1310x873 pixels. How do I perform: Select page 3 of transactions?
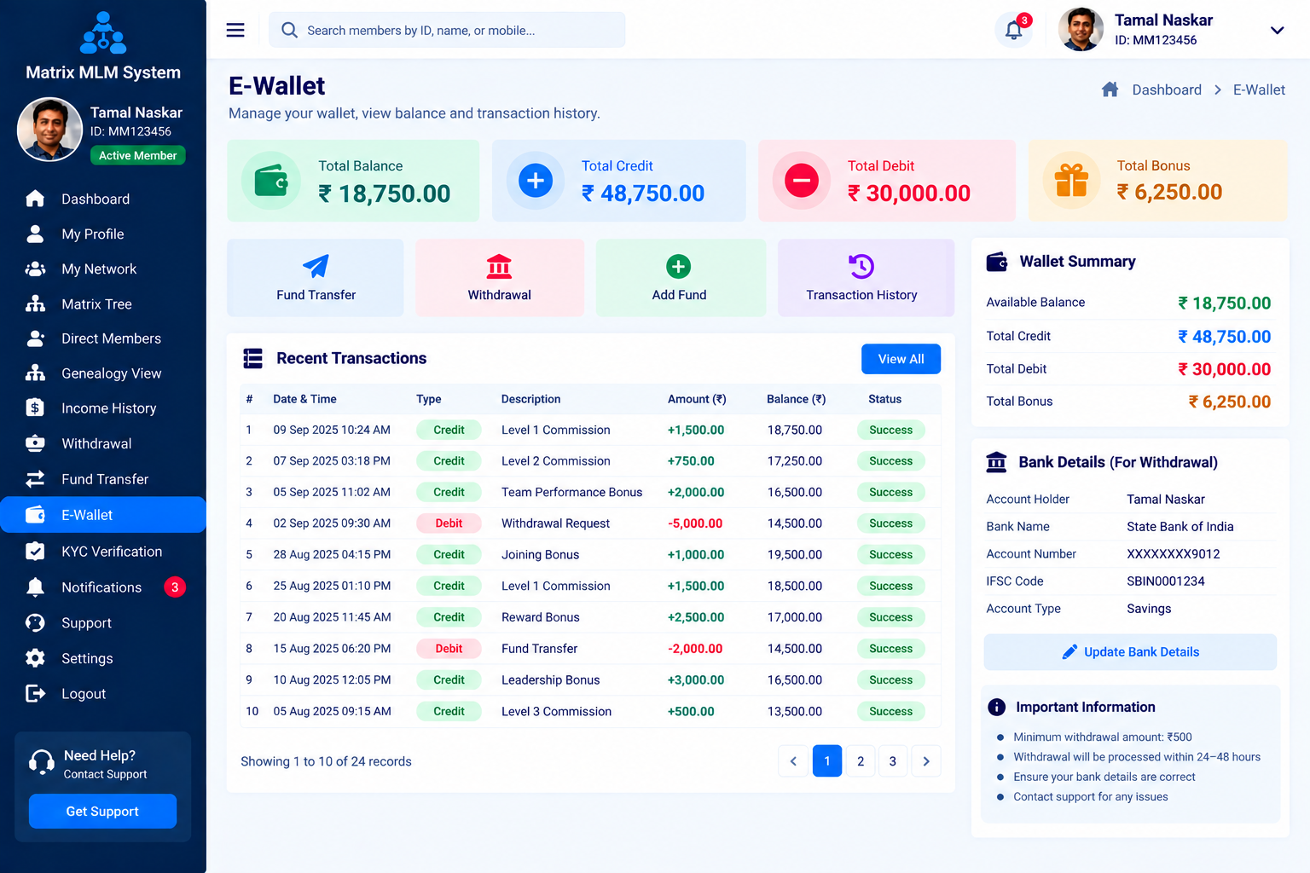coord(893,761)
